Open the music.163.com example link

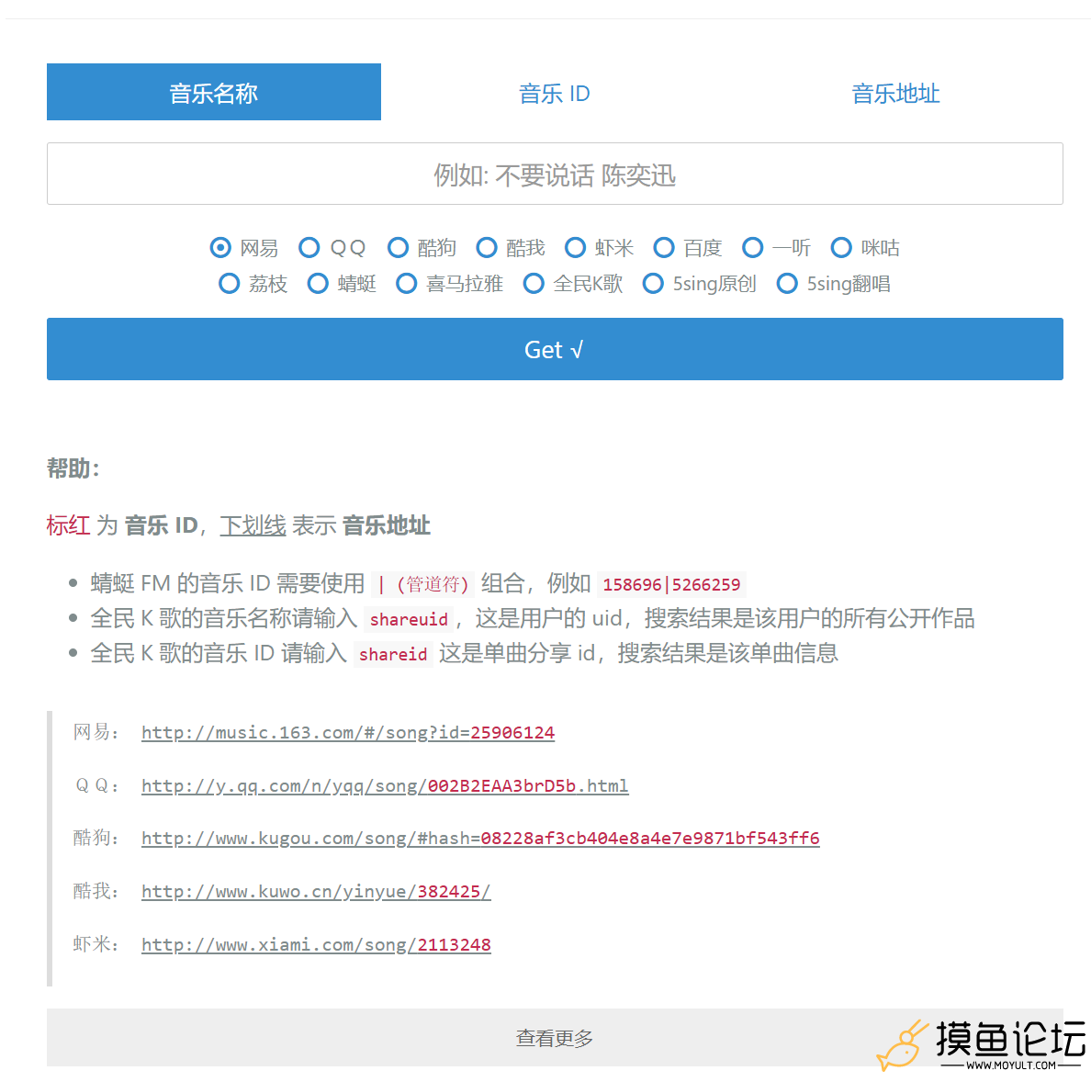(348, 733)
